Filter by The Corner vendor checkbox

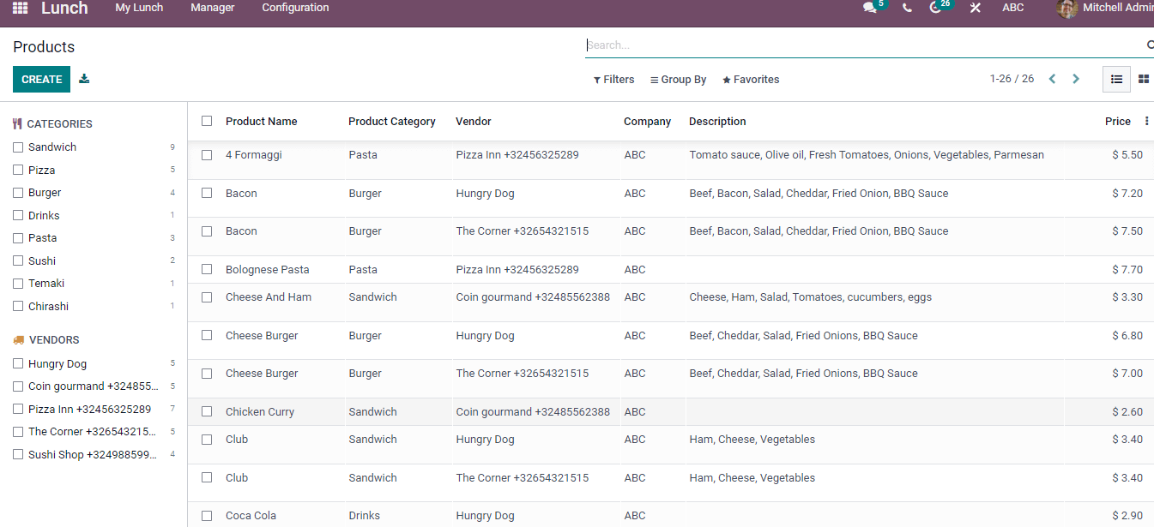[x=18, y=432]
